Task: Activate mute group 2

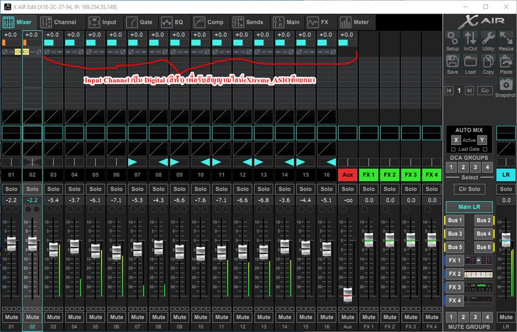Action: click(463, 317)
